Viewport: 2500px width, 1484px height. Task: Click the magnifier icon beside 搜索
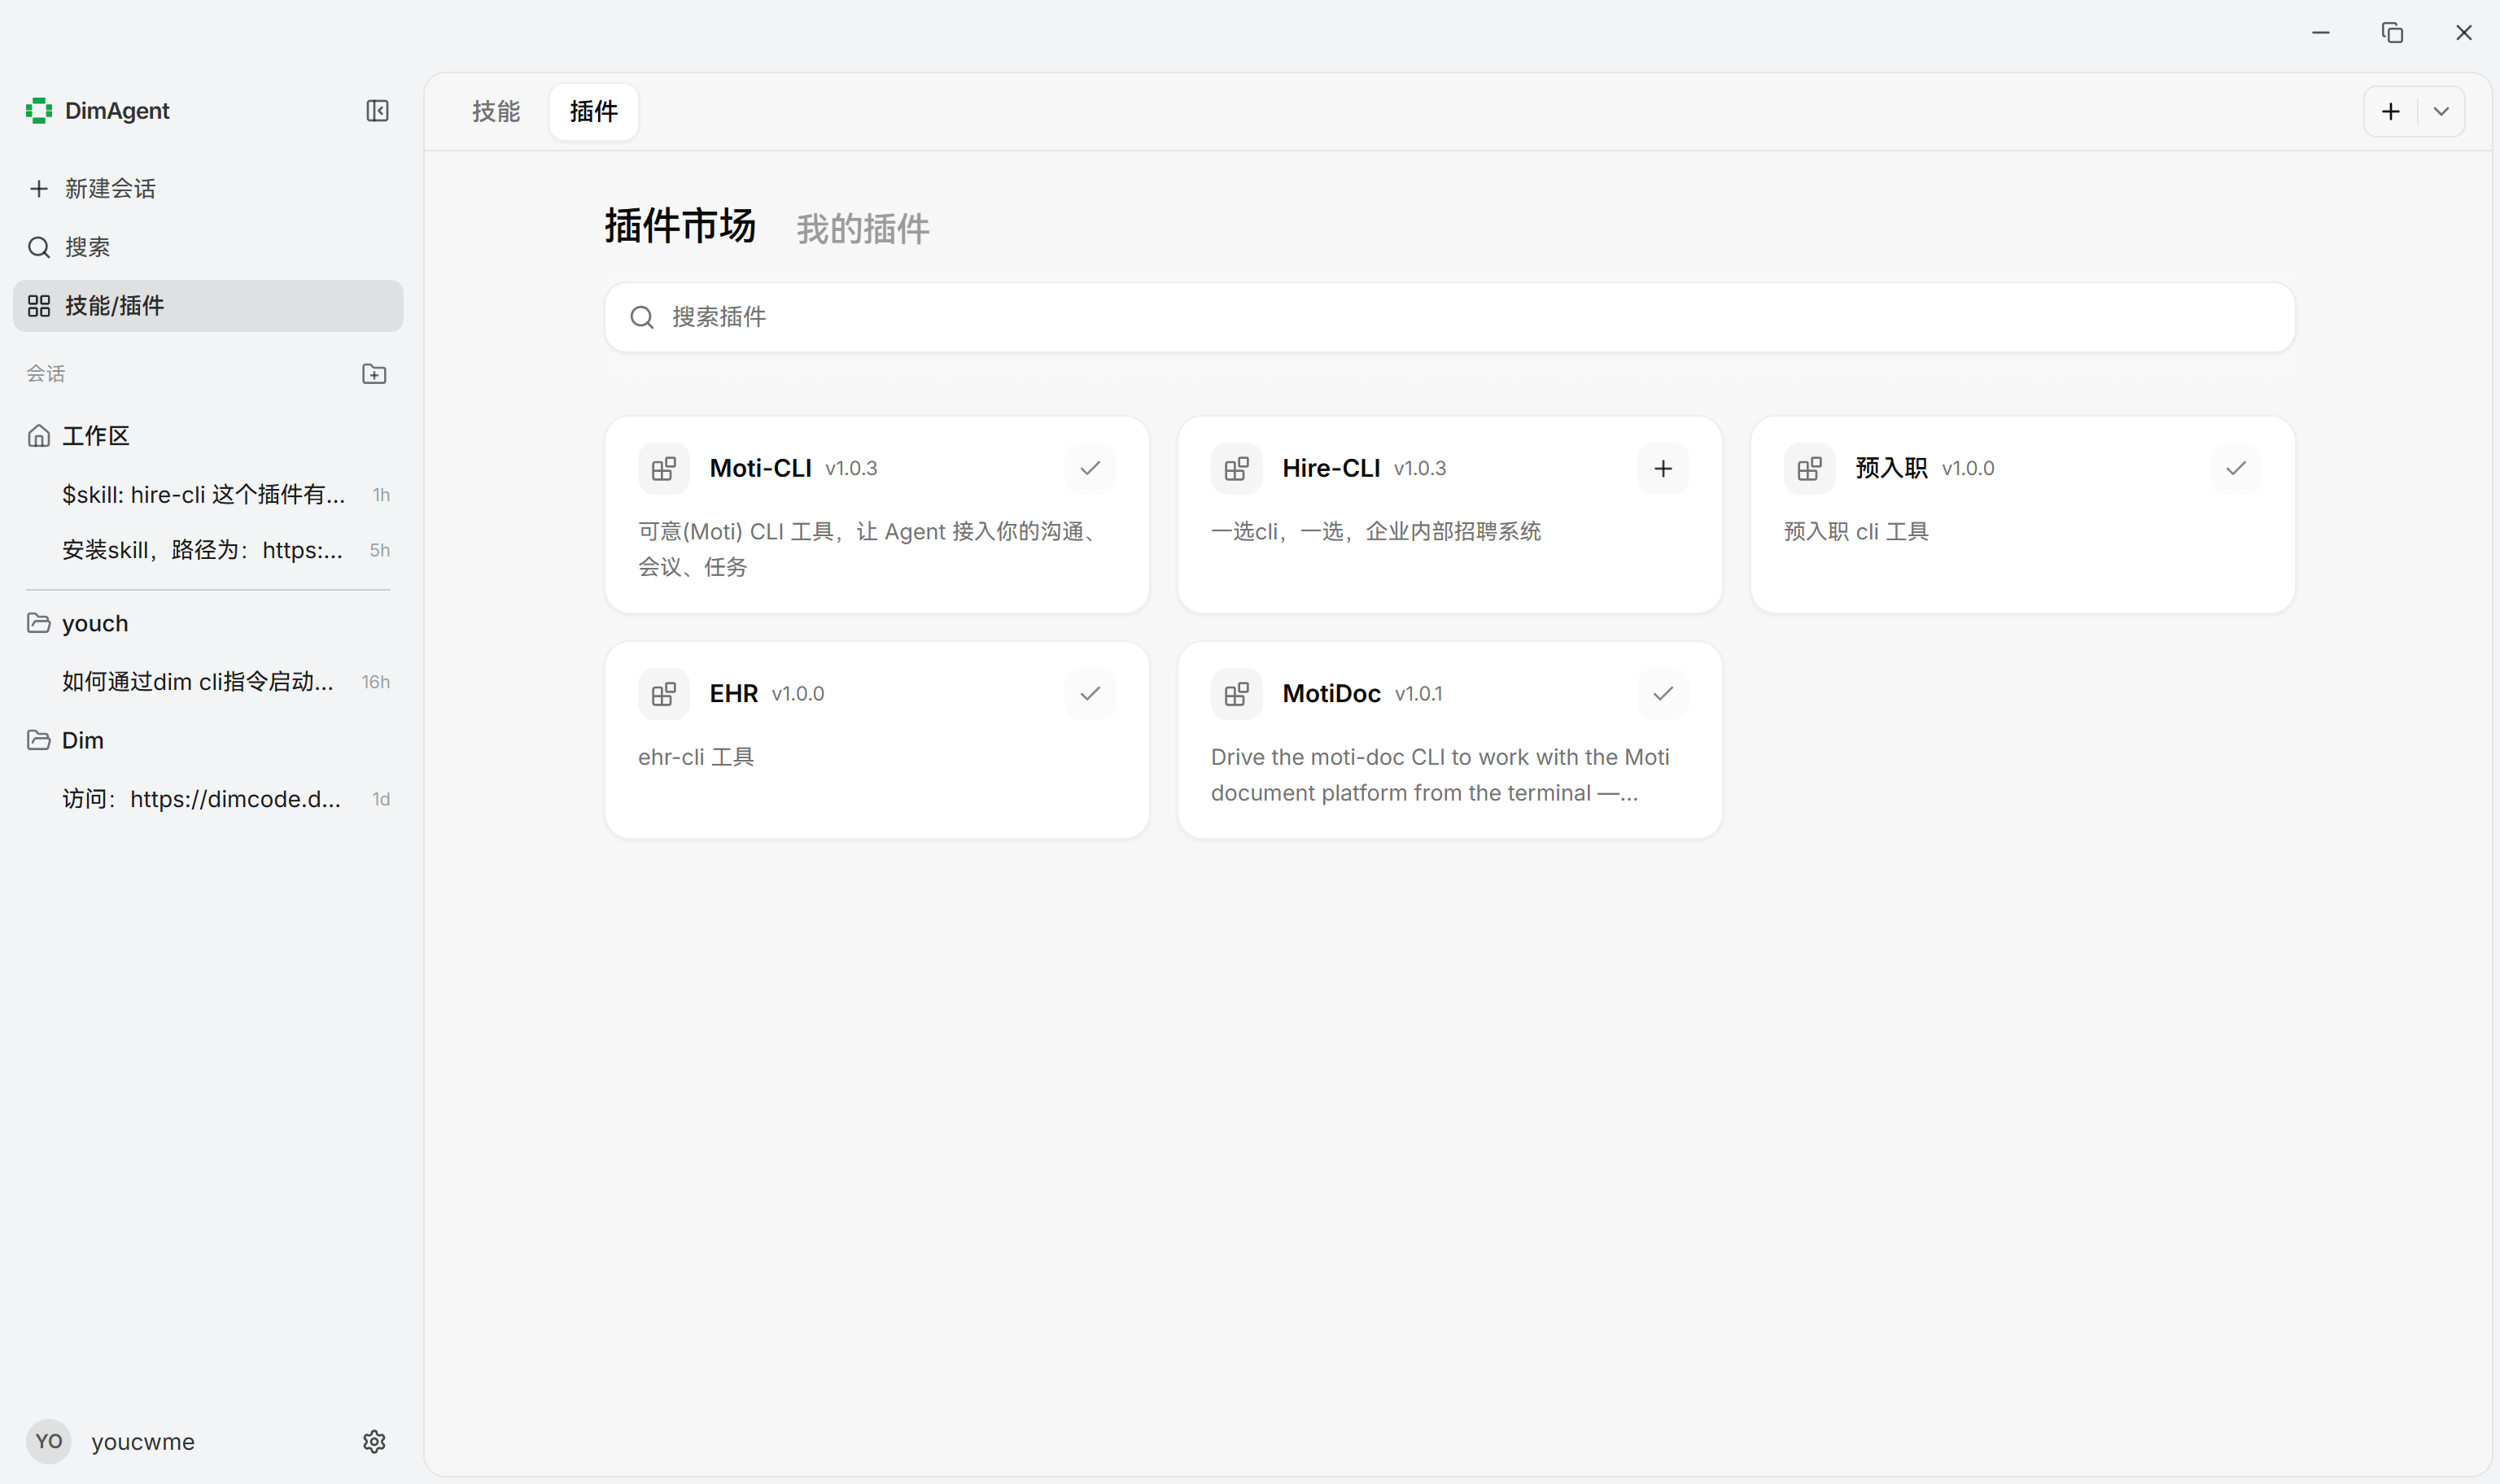[x=39, y=247]
